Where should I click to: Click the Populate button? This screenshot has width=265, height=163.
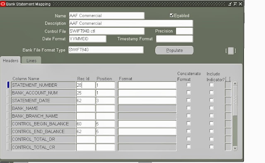pos(174,50)
